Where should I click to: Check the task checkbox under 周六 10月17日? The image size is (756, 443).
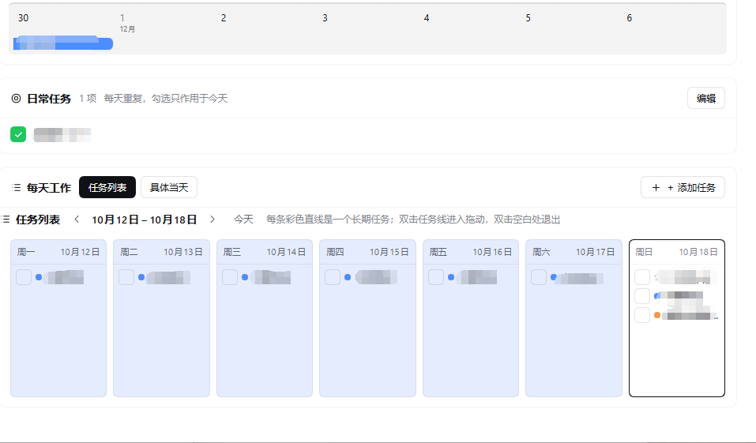coord(539,277)
